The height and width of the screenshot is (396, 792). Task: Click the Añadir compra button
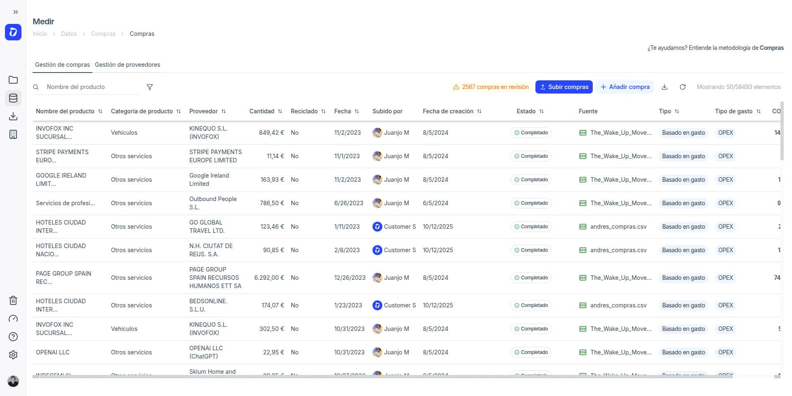click(625, 87)
